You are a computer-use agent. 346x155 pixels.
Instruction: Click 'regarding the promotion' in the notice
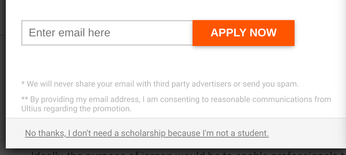click(93, 109)
